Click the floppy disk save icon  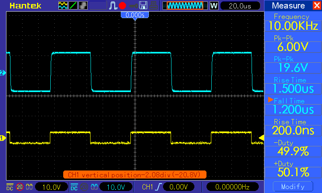(143, 6)
